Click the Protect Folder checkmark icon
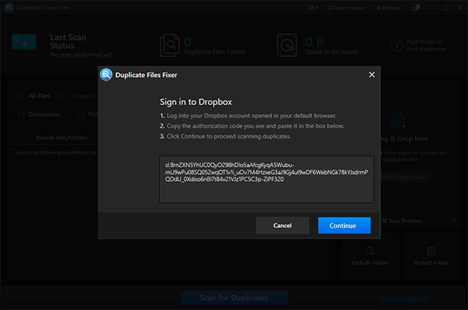The image size is (468, 310). click(431, 251)
